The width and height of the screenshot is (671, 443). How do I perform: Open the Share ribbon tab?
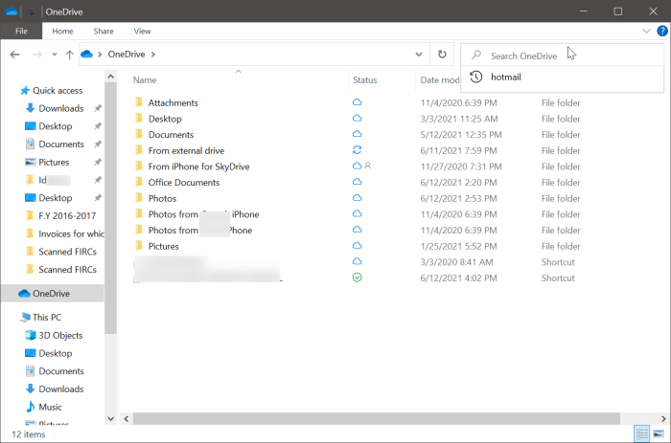pos(104,31)
